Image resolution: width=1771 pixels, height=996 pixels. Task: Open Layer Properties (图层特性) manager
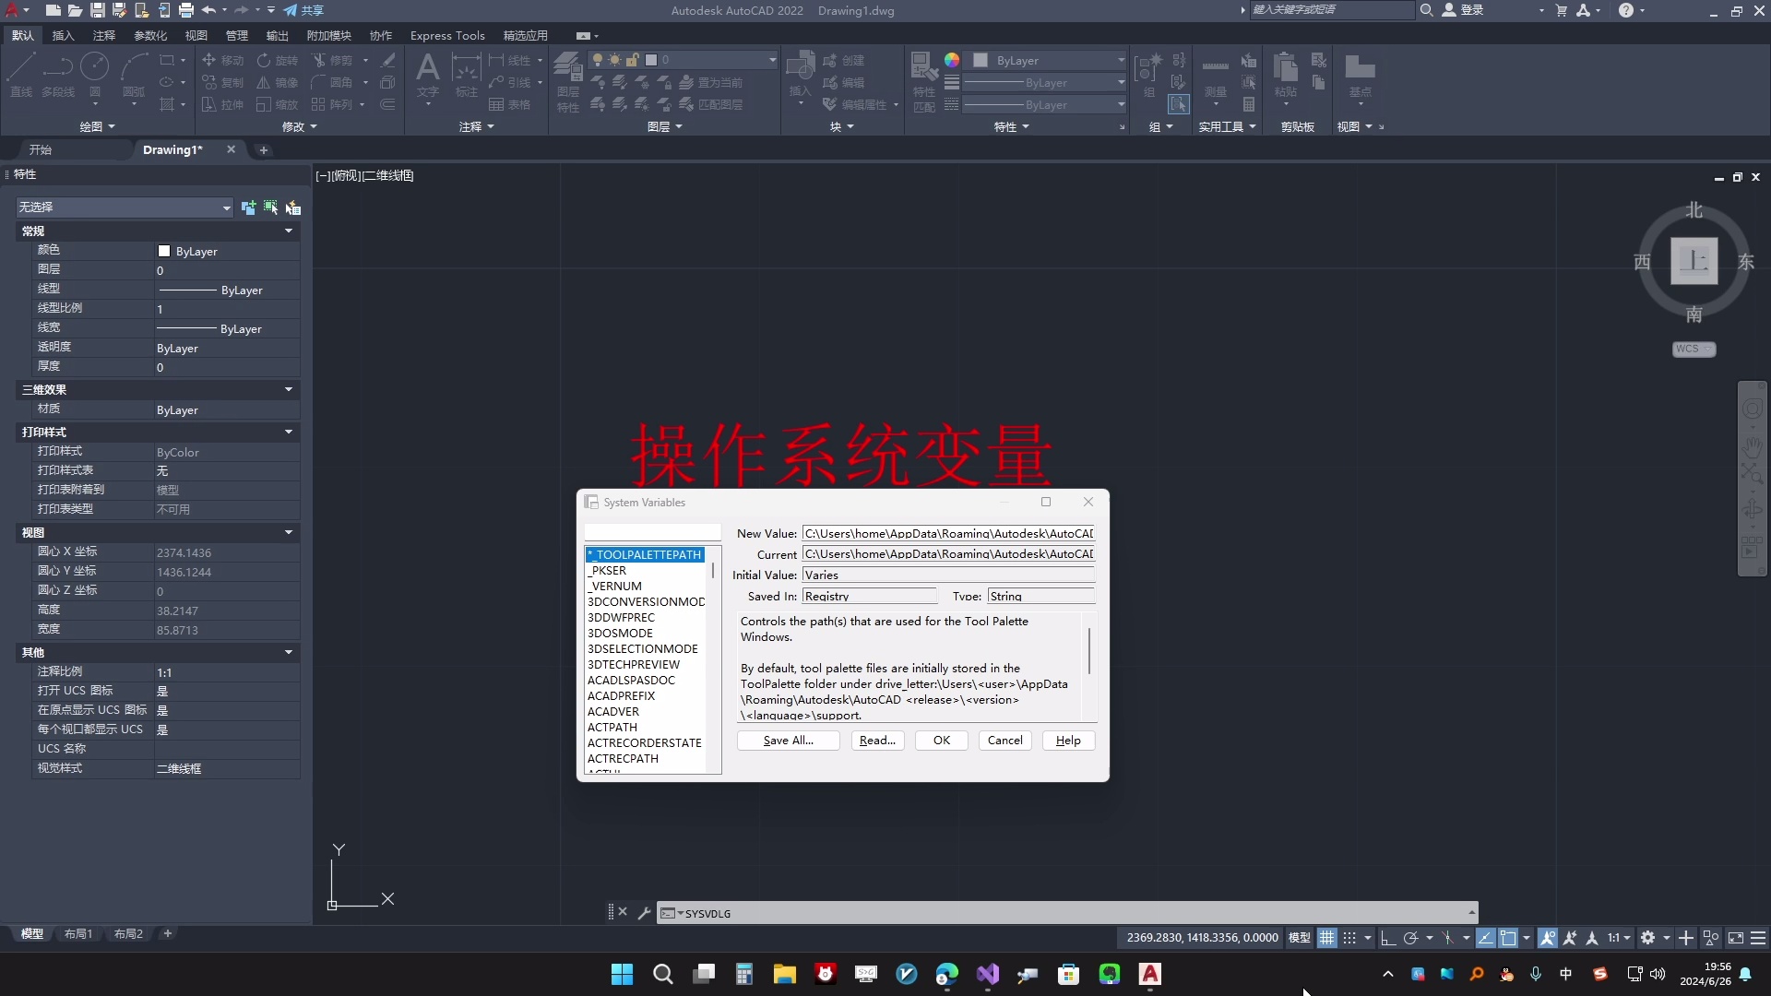[568, 83]
